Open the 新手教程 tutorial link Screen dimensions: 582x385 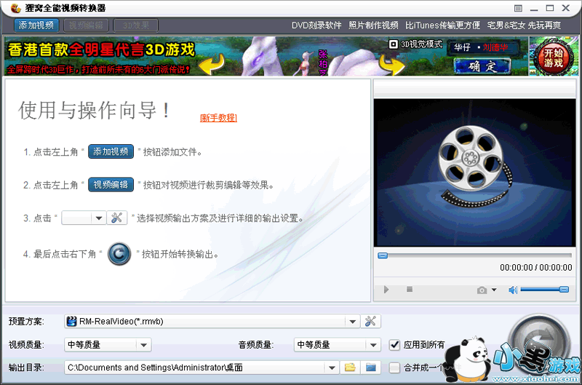pyautogui.click(x=218, y=118)
